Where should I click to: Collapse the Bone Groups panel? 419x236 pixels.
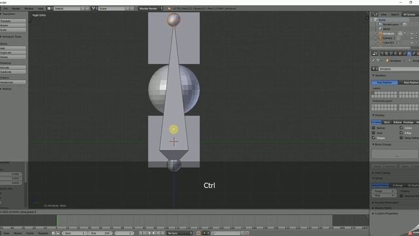coord(382,144)
